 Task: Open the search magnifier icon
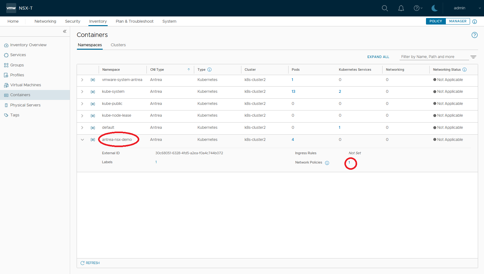[385, 8]
